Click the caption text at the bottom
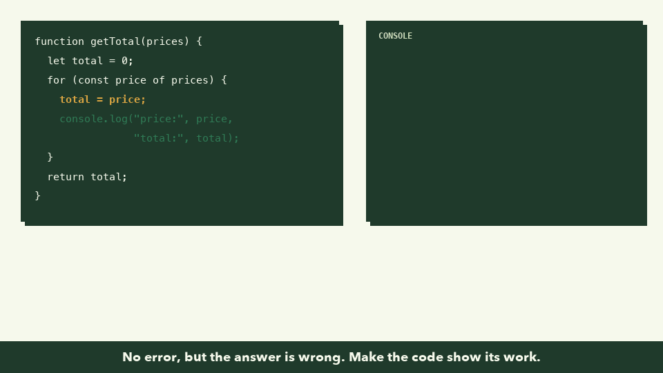The height and width of the screenshot is (373, 663). pos(331,357)
